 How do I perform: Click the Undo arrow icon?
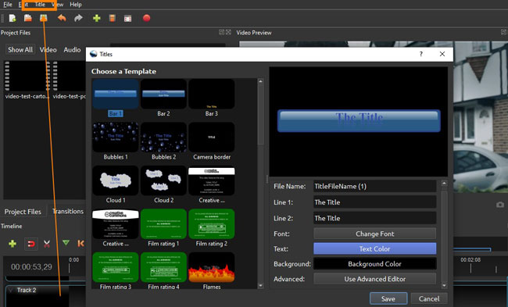point(62,18)
